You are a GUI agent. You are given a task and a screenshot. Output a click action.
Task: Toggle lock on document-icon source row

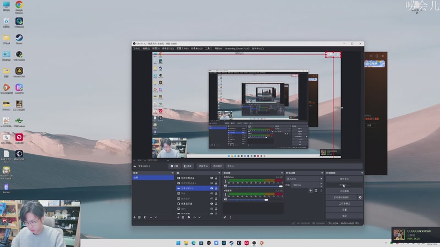point(216,204)
